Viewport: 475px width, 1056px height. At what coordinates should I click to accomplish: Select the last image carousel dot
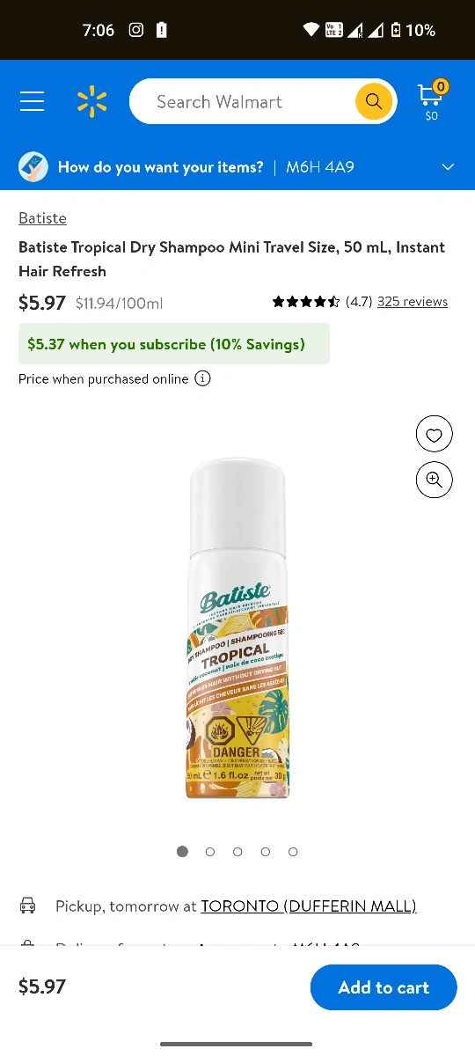(x=293, y=852)
